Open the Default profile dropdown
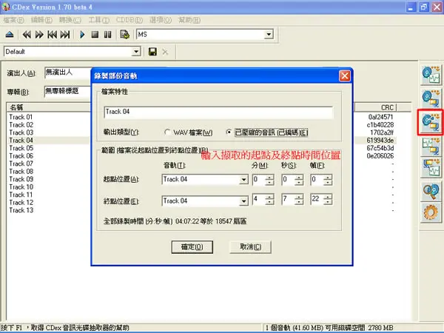 (136, 52)
